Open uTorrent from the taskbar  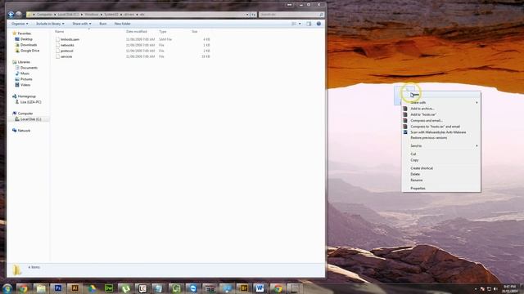point(125,288)
